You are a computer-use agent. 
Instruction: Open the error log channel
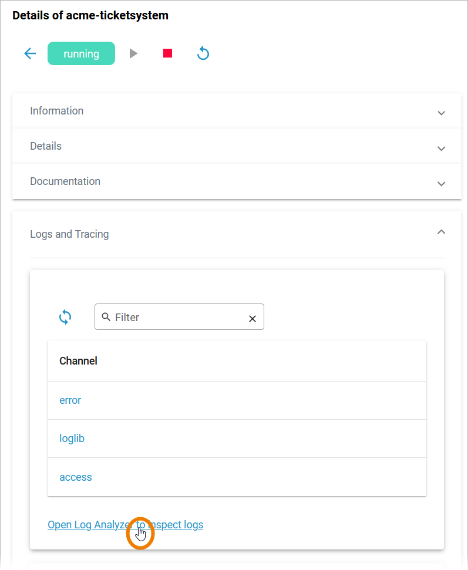pos(70,400)
